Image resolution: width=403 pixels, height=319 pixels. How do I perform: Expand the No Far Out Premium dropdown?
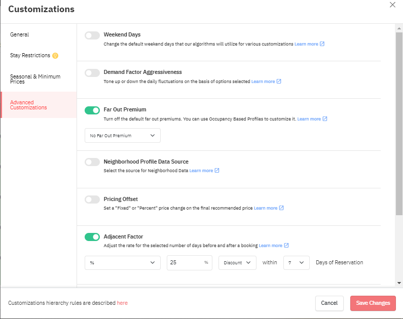(x=123, y=136)
